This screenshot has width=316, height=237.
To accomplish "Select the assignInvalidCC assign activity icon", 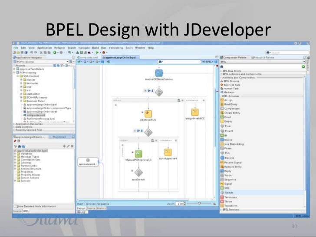I will tap(195, 112).
